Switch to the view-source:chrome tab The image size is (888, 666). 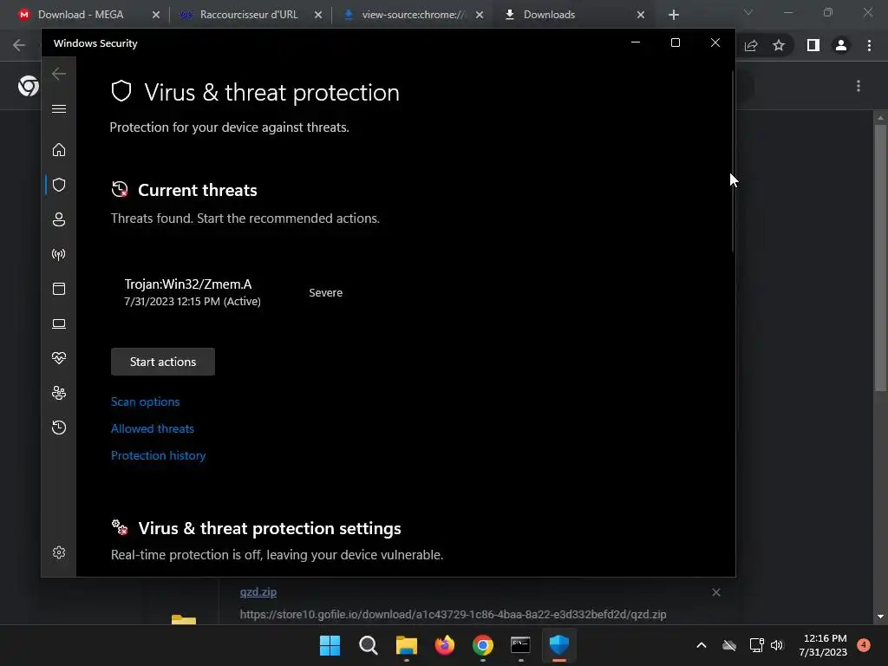414,15
